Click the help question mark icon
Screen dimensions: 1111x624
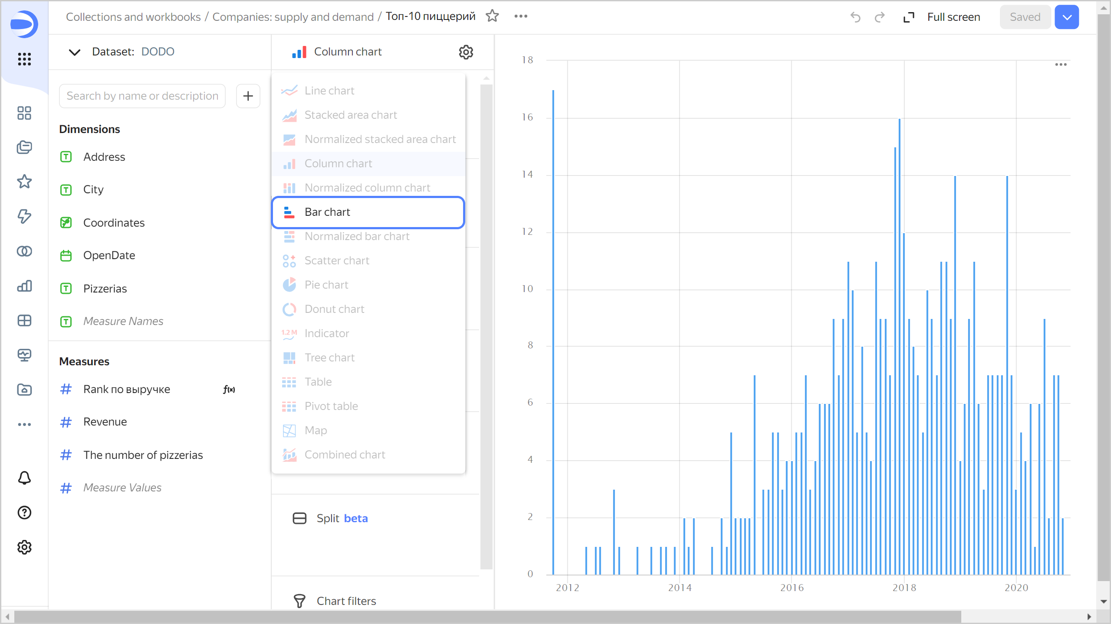[24, 513]
